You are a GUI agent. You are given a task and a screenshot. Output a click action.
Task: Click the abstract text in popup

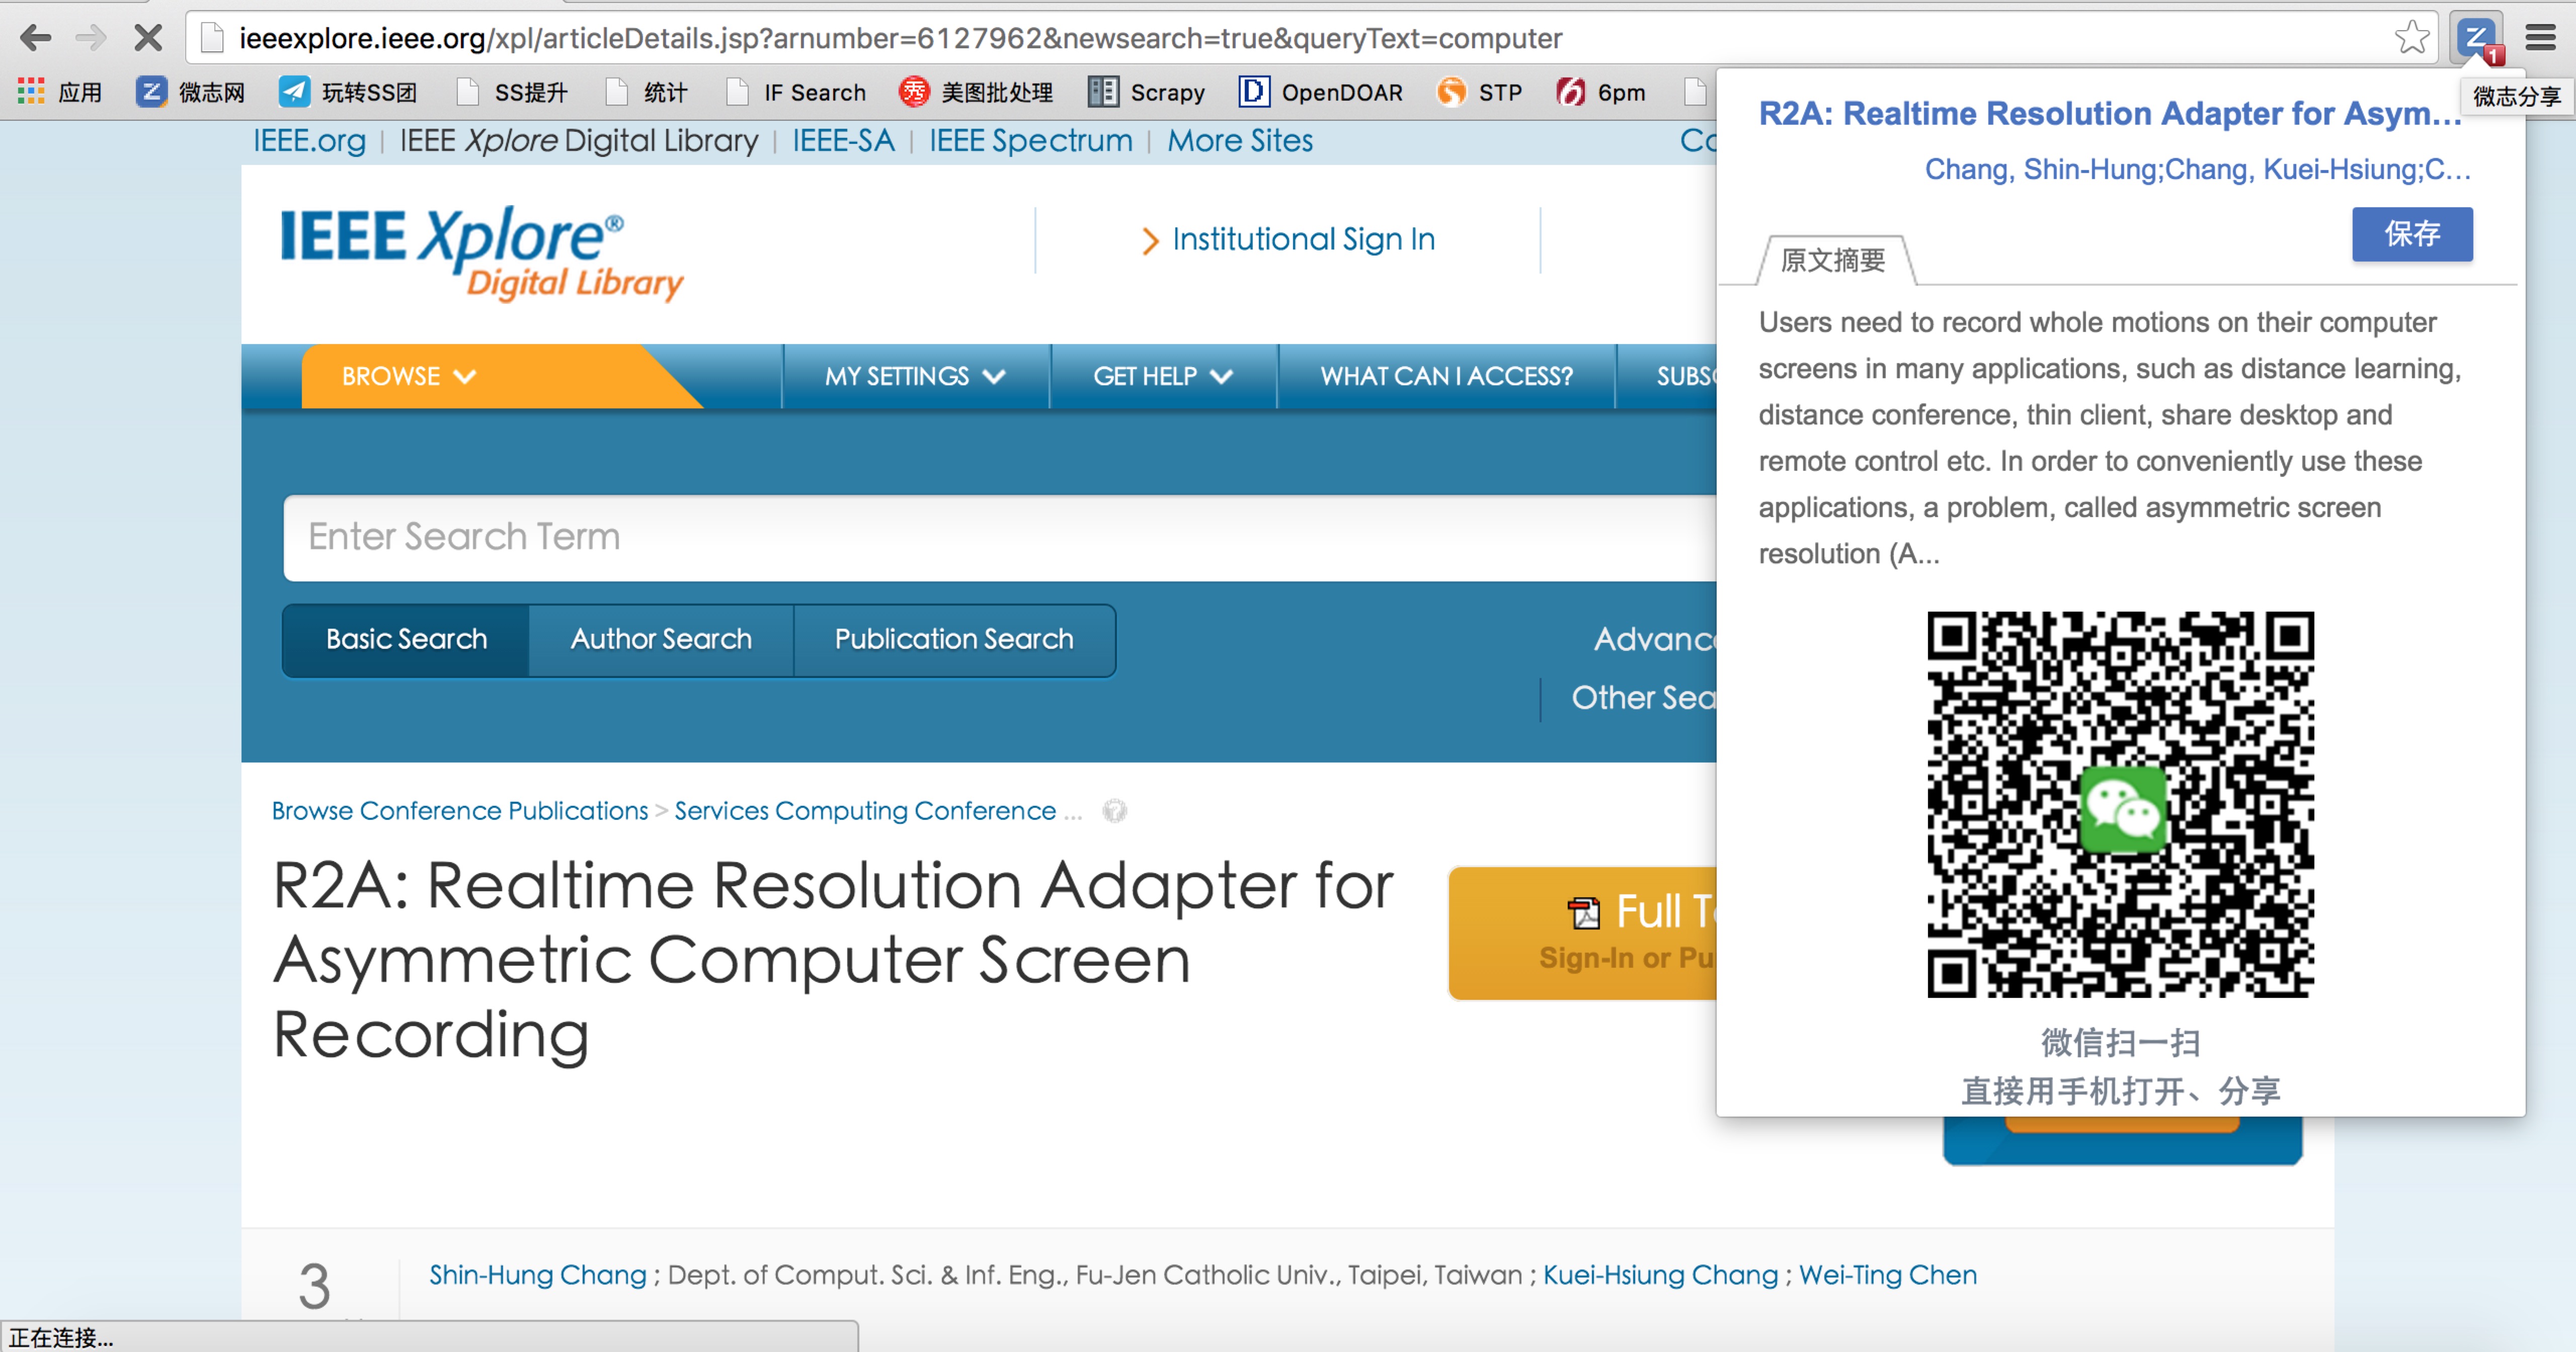[2109, 437]
